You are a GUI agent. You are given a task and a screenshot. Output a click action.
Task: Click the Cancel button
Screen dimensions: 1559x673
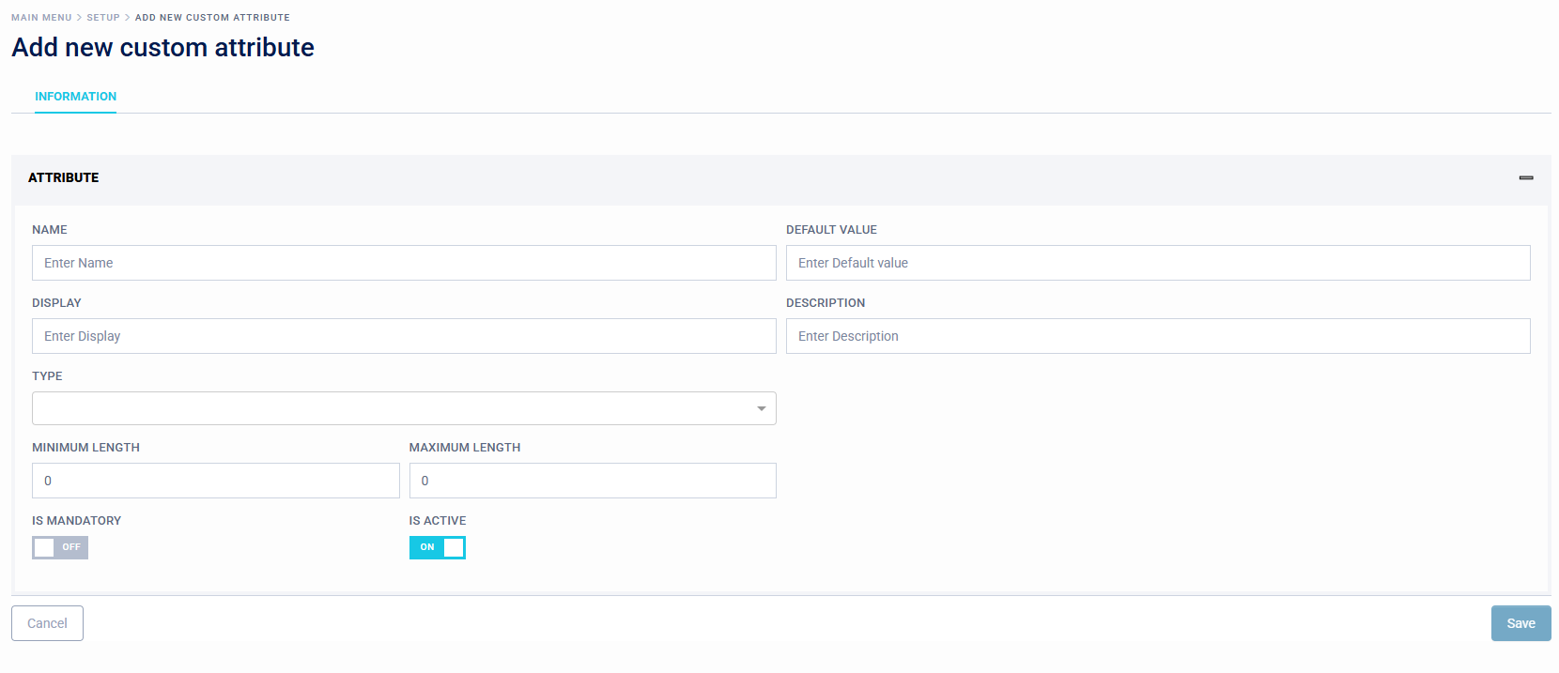pos(47,623)
